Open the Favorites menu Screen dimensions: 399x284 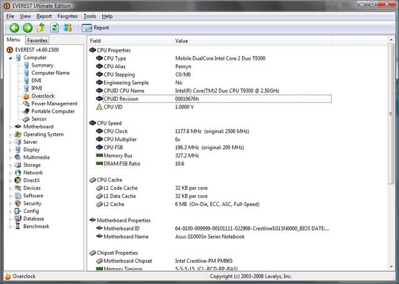[67, 16]
